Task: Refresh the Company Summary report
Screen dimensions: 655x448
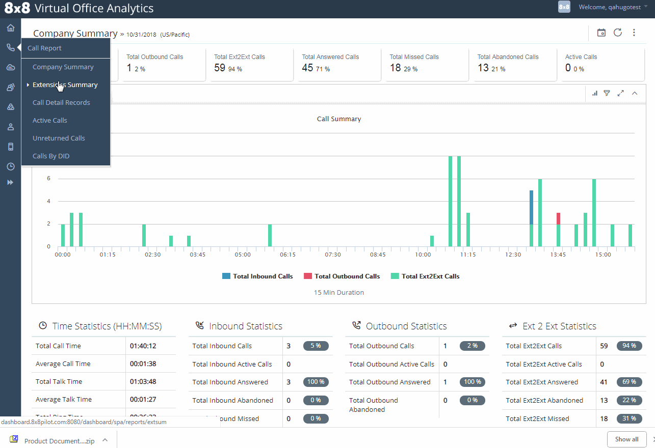Action: tap(617, 32)
